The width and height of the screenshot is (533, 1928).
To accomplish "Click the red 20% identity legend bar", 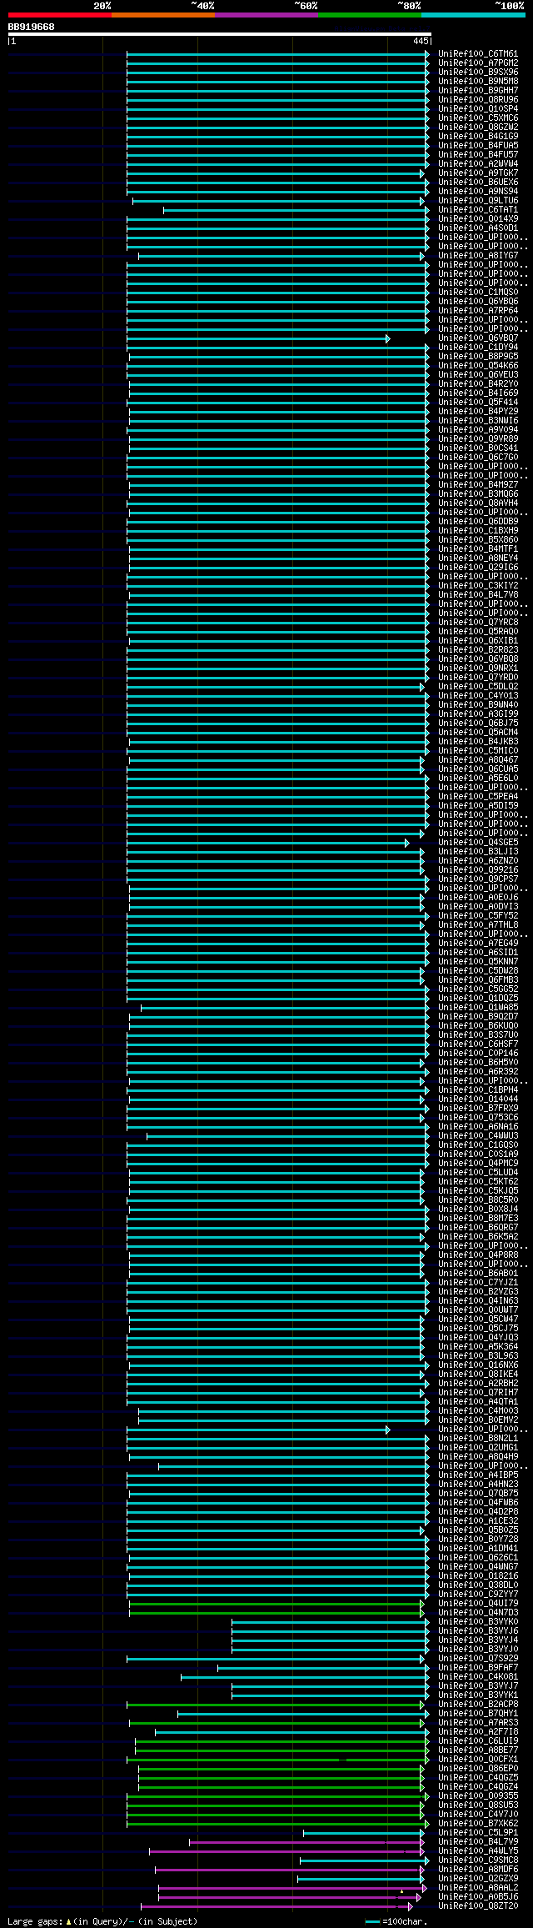I will pyautogui.click(x=59, y=15).
